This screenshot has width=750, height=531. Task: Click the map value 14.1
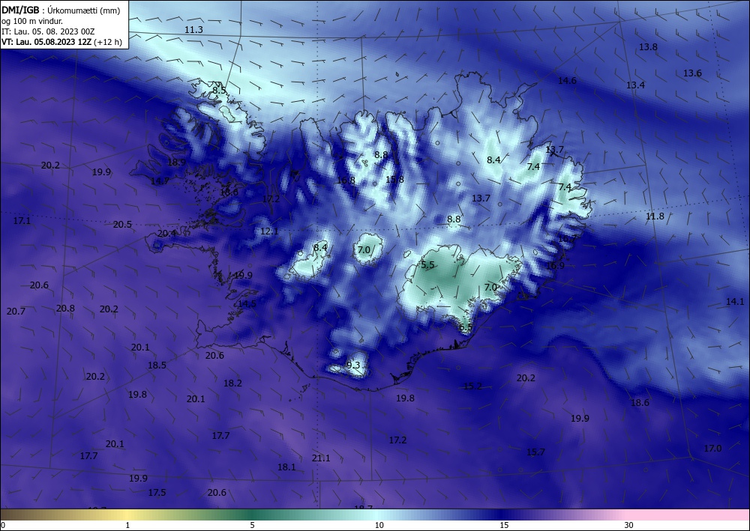tap(735, 301)
